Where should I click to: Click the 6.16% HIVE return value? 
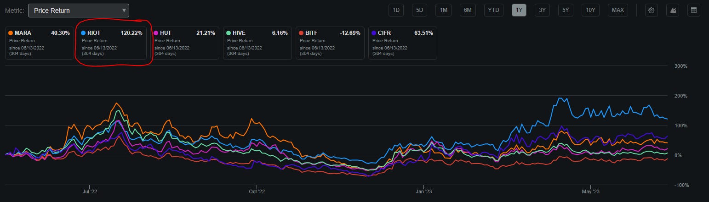click(280, 33)
